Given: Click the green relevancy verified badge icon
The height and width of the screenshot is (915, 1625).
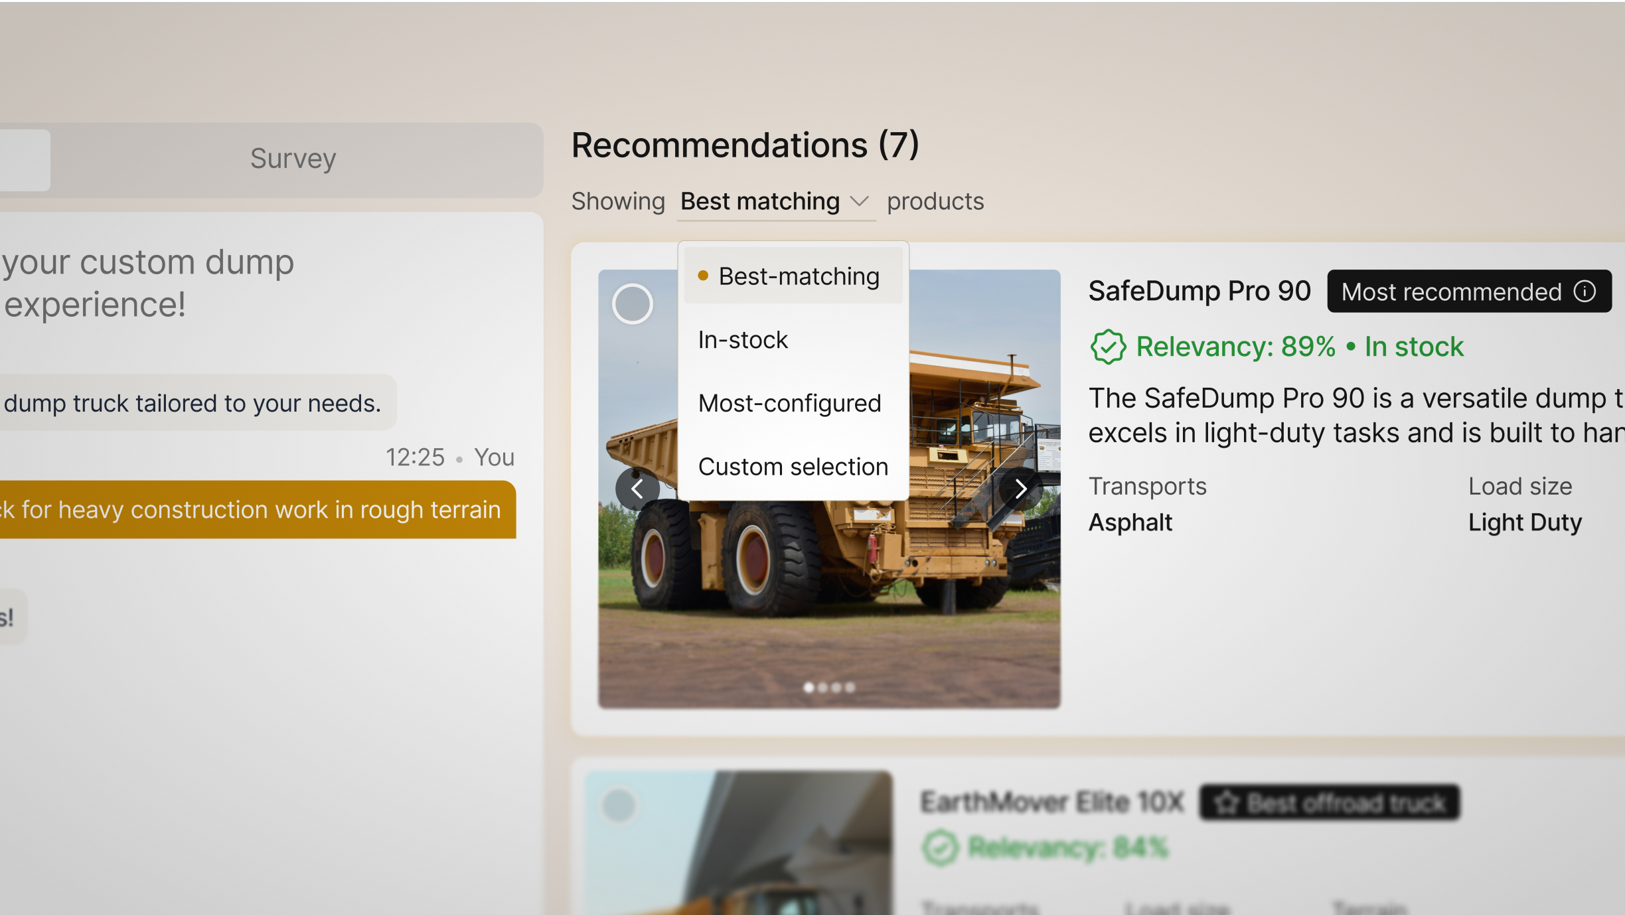Looking at the screenshot, I should (1107, 347).
